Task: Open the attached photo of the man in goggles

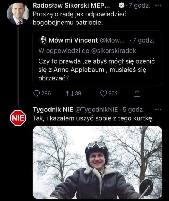Action: (97, 162)
